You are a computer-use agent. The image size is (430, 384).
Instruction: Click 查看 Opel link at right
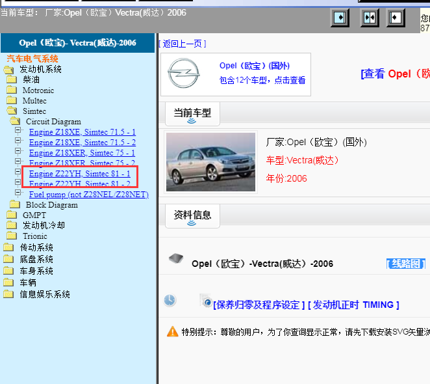click(395, 74)
